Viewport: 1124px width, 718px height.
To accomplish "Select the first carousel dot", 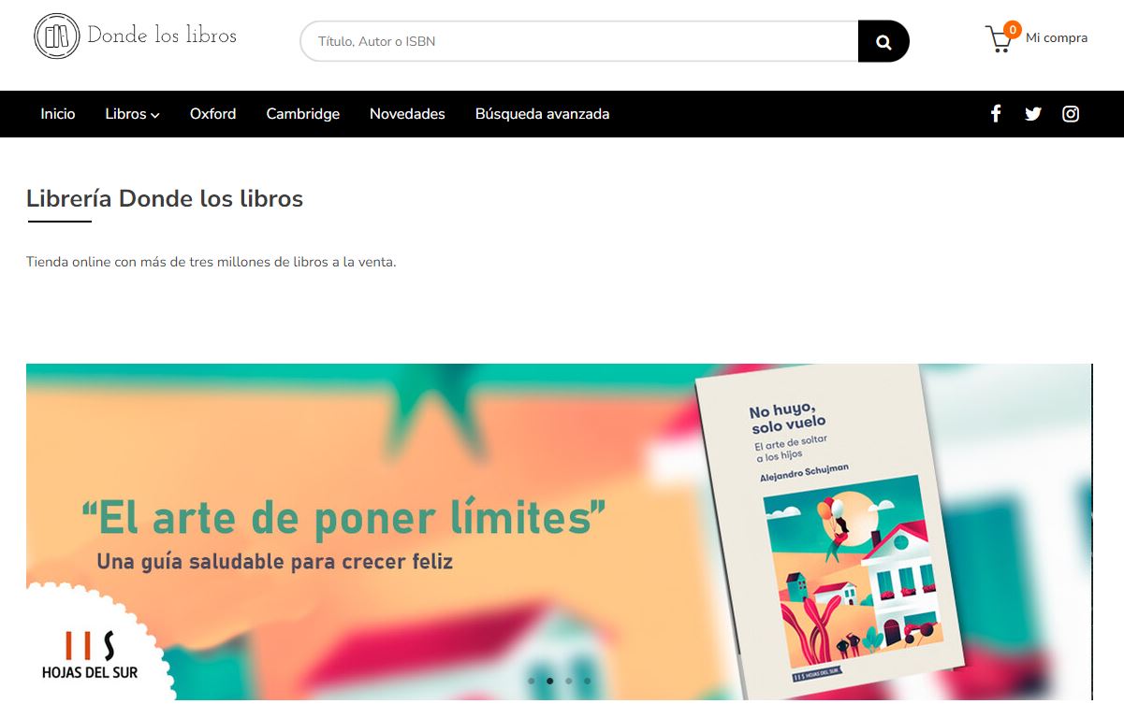I will [x=531, y=681].
